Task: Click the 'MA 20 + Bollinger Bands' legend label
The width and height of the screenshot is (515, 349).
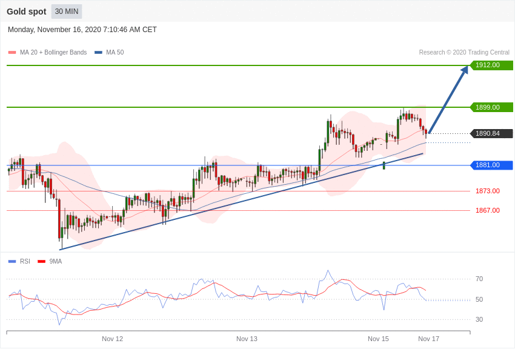Action: pyautogui.click(x=53, y=52)
